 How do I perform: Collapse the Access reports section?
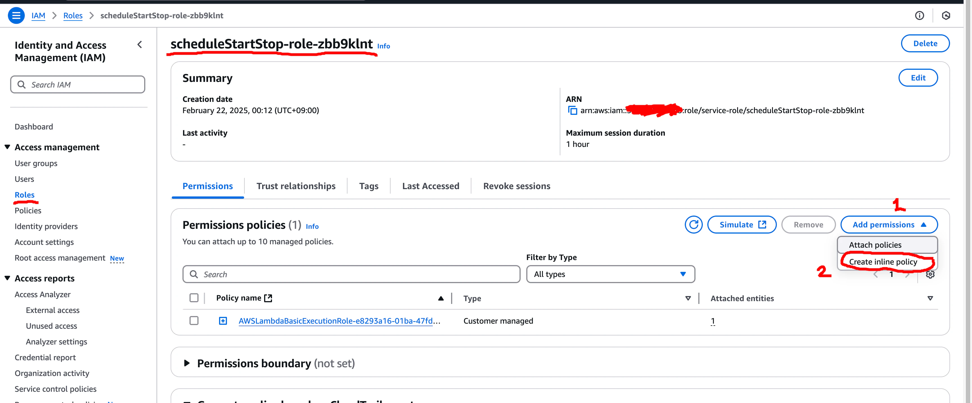tap(7, 278)
